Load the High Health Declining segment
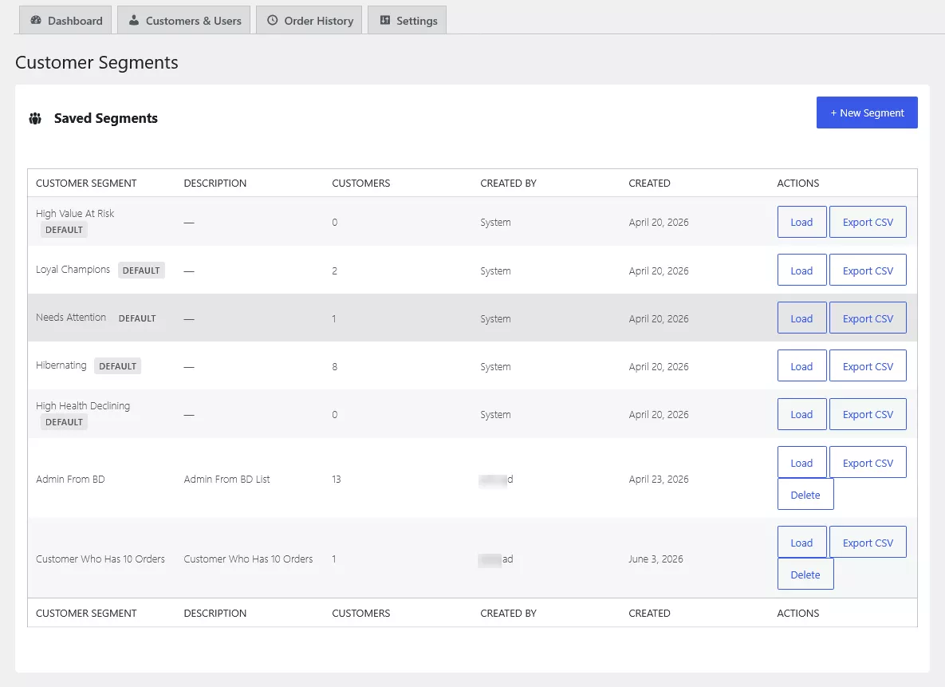This screenshot has height=687, width=945. [x=801, y=414]
